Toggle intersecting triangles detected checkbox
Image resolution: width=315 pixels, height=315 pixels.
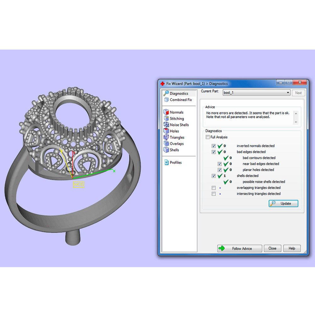click(x=214, y=194)
